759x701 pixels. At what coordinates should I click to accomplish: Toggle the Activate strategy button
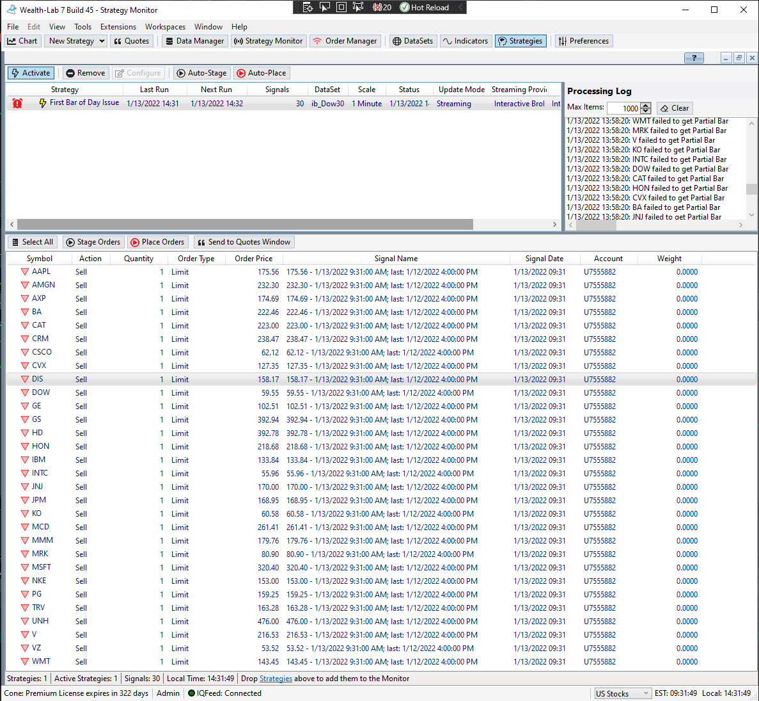pos(31,73)
